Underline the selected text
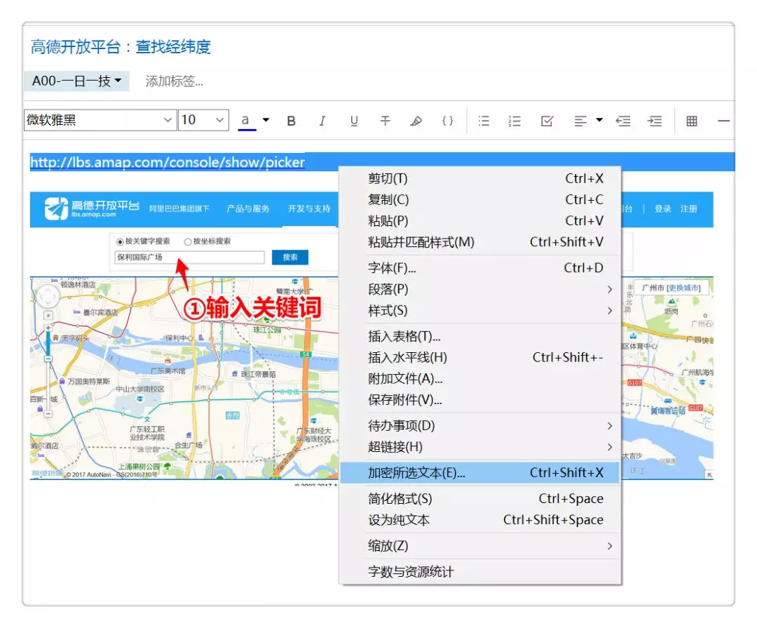Viewport: 757px width, 628px height. tap(354, 121)
